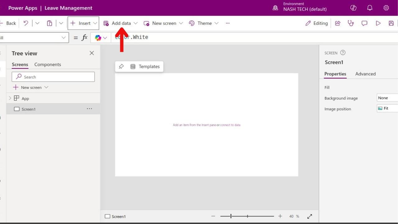
Task: Click the zoom slider track
Action: (255, 216)
